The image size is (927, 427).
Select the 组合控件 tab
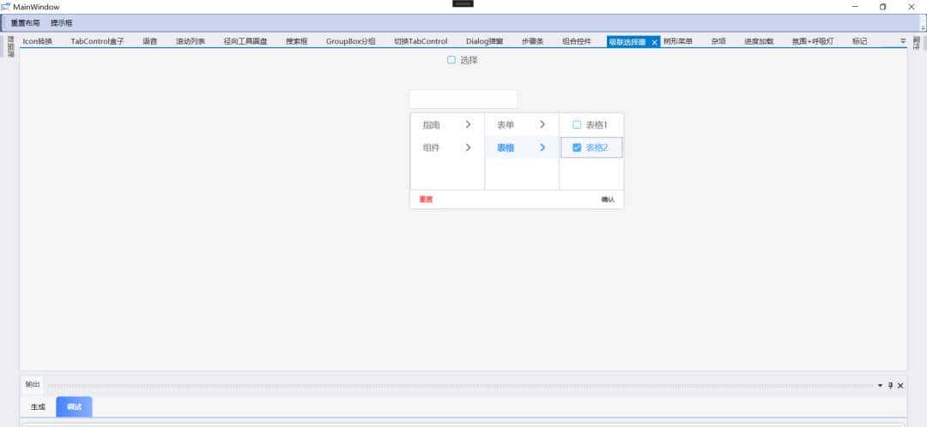click(x=577, y=41)
